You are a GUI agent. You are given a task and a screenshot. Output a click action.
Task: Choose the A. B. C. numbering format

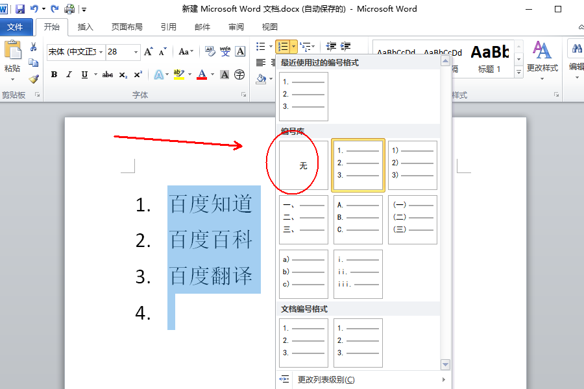point(358,220)
